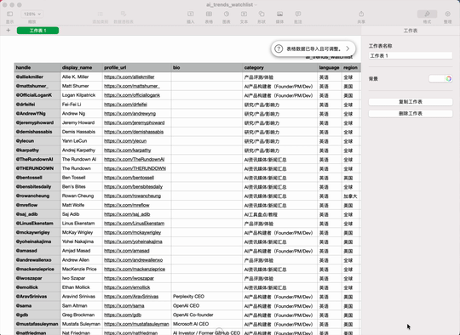
Task: Select the @rowancheung handle cell
Action: (x=37, y=196)
